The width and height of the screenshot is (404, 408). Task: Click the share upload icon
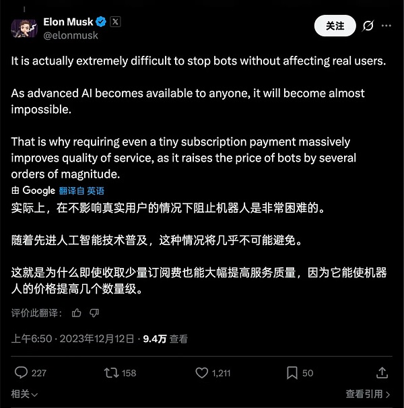[x=382, y=372]
